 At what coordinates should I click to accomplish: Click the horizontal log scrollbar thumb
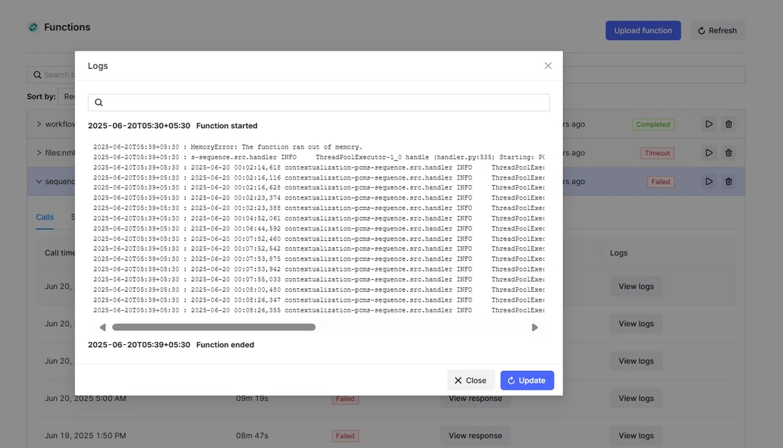(x=213, y=327)
